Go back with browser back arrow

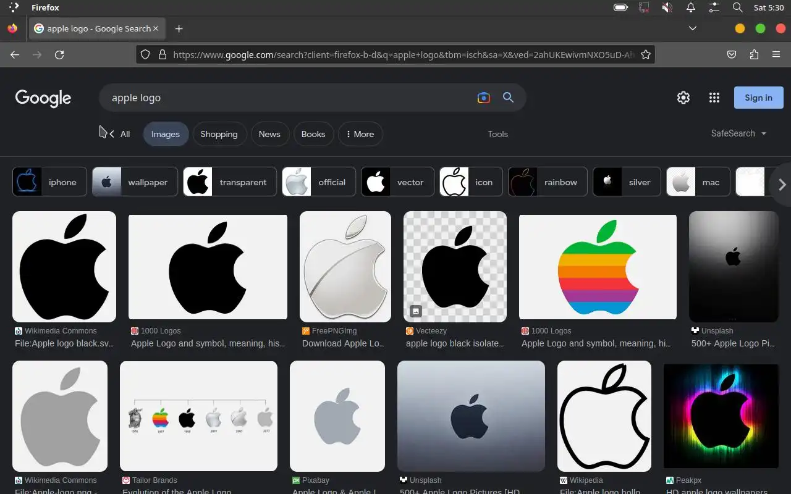tap(15, 54)
